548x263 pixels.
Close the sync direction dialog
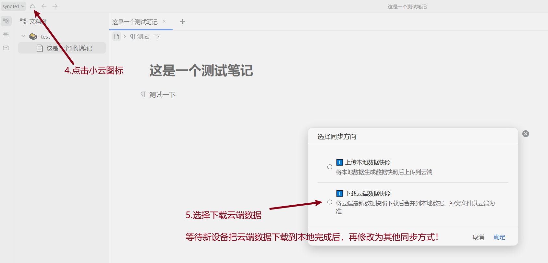[x=526, y=134]
